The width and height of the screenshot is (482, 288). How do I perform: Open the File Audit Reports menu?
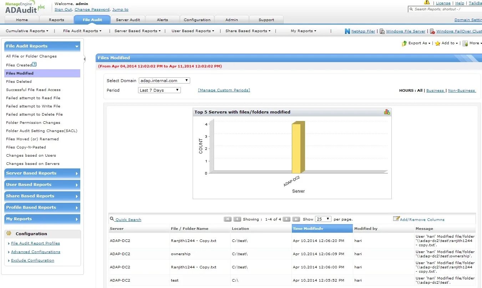82,31
